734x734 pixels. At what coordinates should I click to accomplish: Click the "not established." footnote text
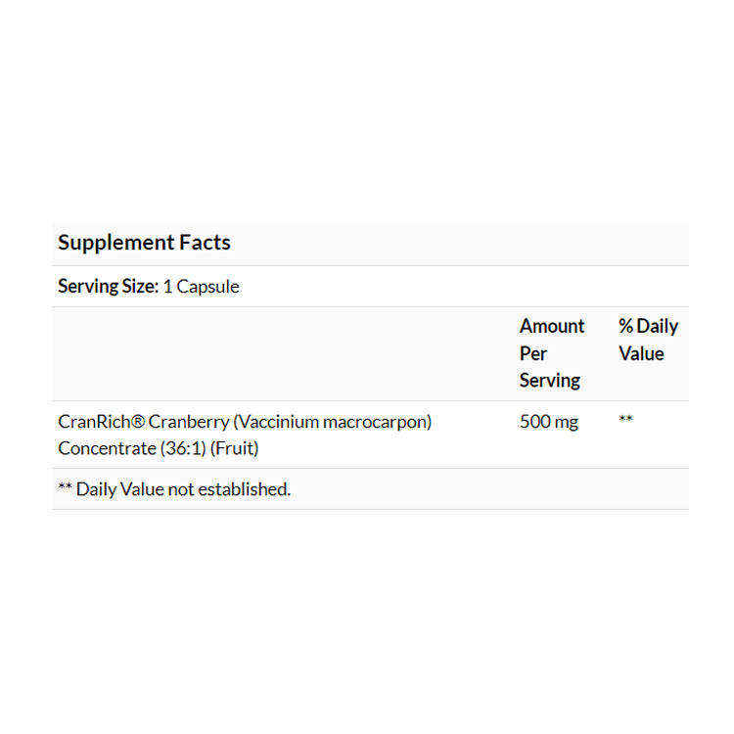coord(229,488)
